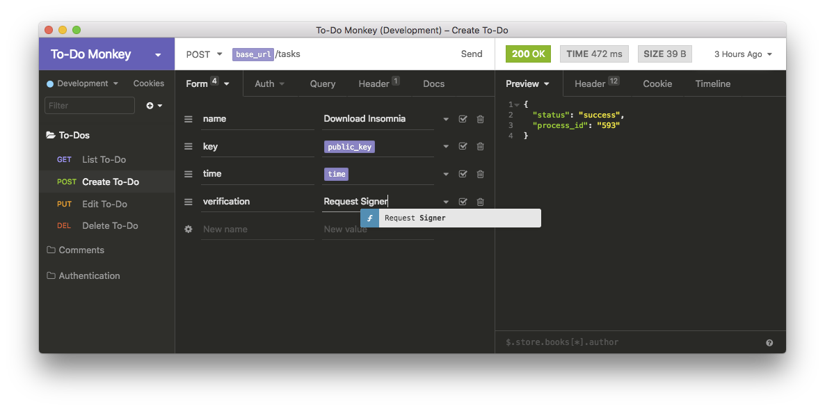
Task: Click the verification name field
Action: click(257, 202)
